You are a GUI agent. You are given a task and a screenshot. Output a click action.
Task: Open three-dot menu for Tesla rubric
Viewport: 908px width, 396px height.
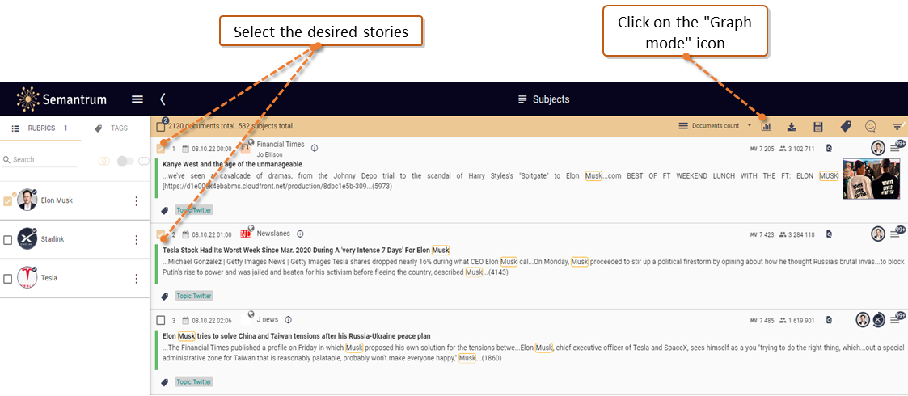[x=137, y=279]
